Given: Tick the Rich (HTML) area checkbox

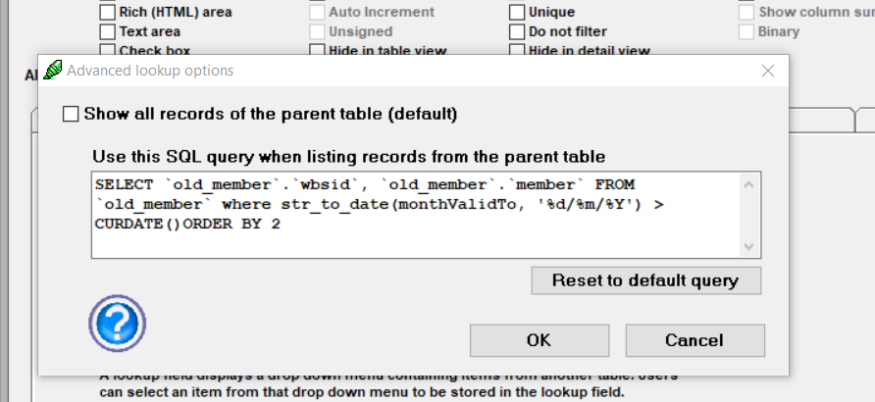Looking at the screenshot, I should coord(108,12).
